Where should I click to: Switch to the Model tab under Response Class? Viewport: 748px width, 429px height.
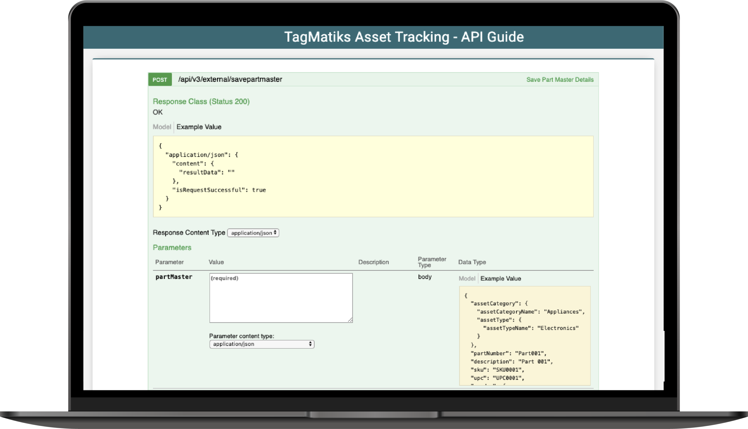[x=162, y=127]
